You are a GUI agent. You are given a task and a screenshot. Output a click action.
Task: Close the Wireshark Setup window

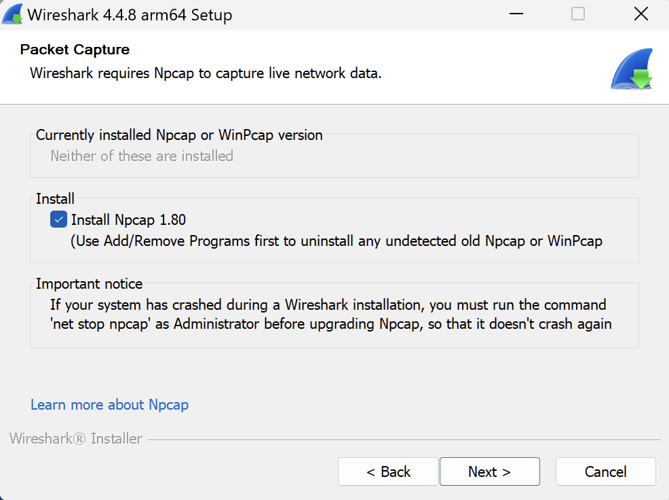[641, 14]
